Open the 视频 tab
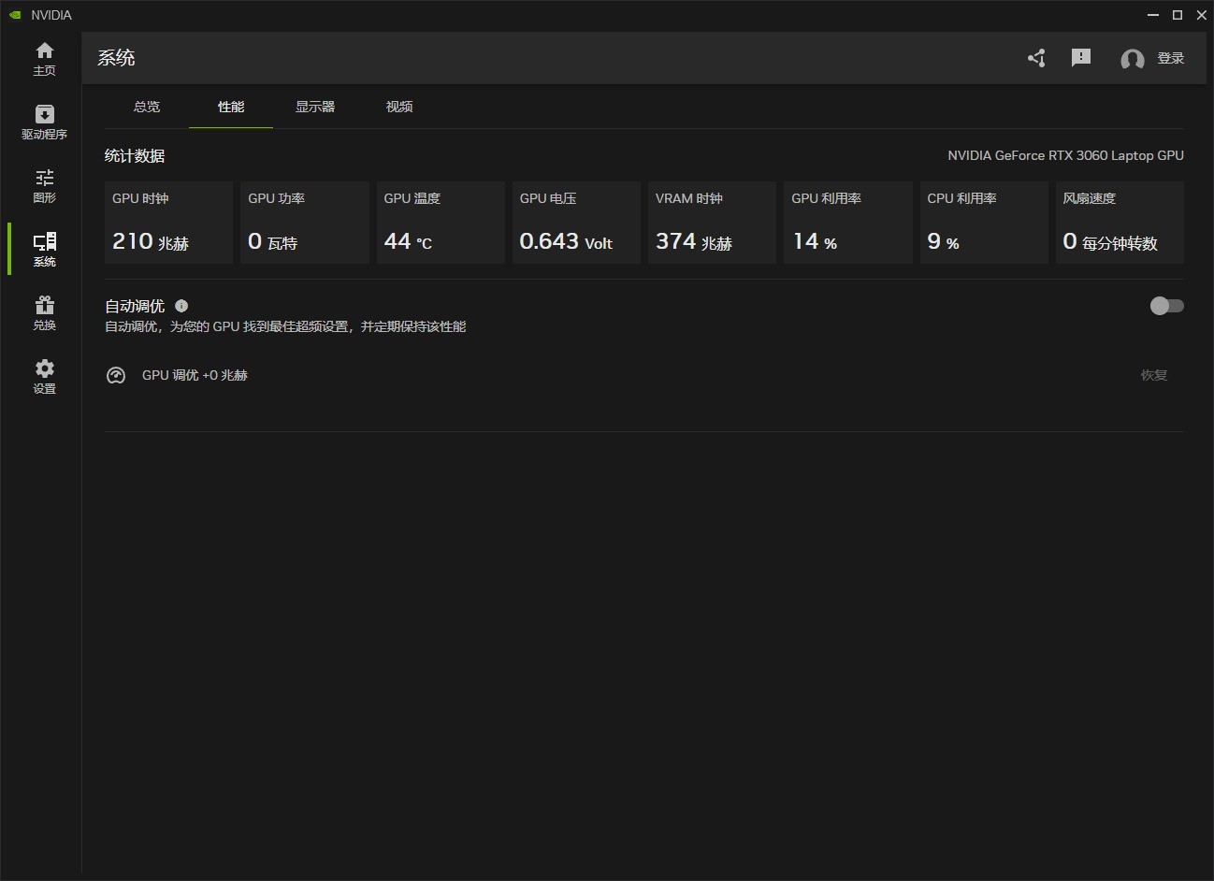The image size is (1214, 881). coord(399,107)
